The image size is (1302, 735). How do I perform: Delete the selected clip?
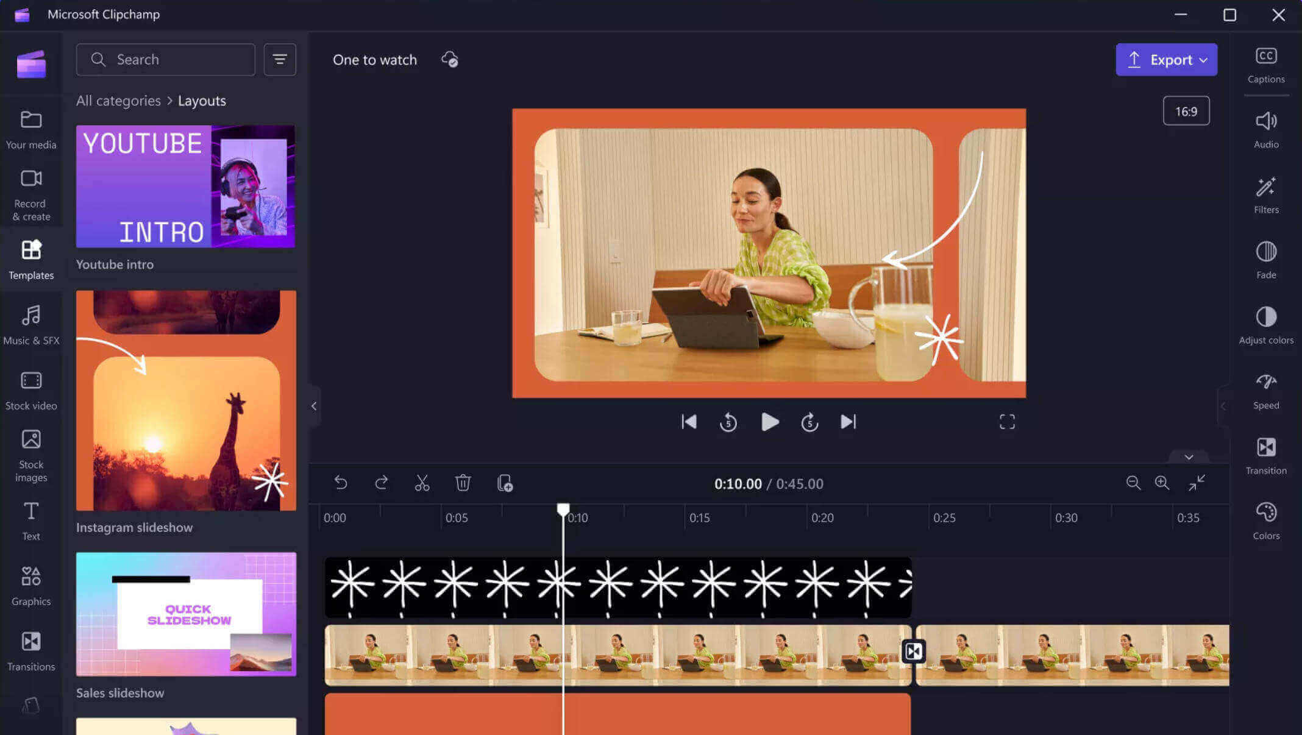pos(463,483)
